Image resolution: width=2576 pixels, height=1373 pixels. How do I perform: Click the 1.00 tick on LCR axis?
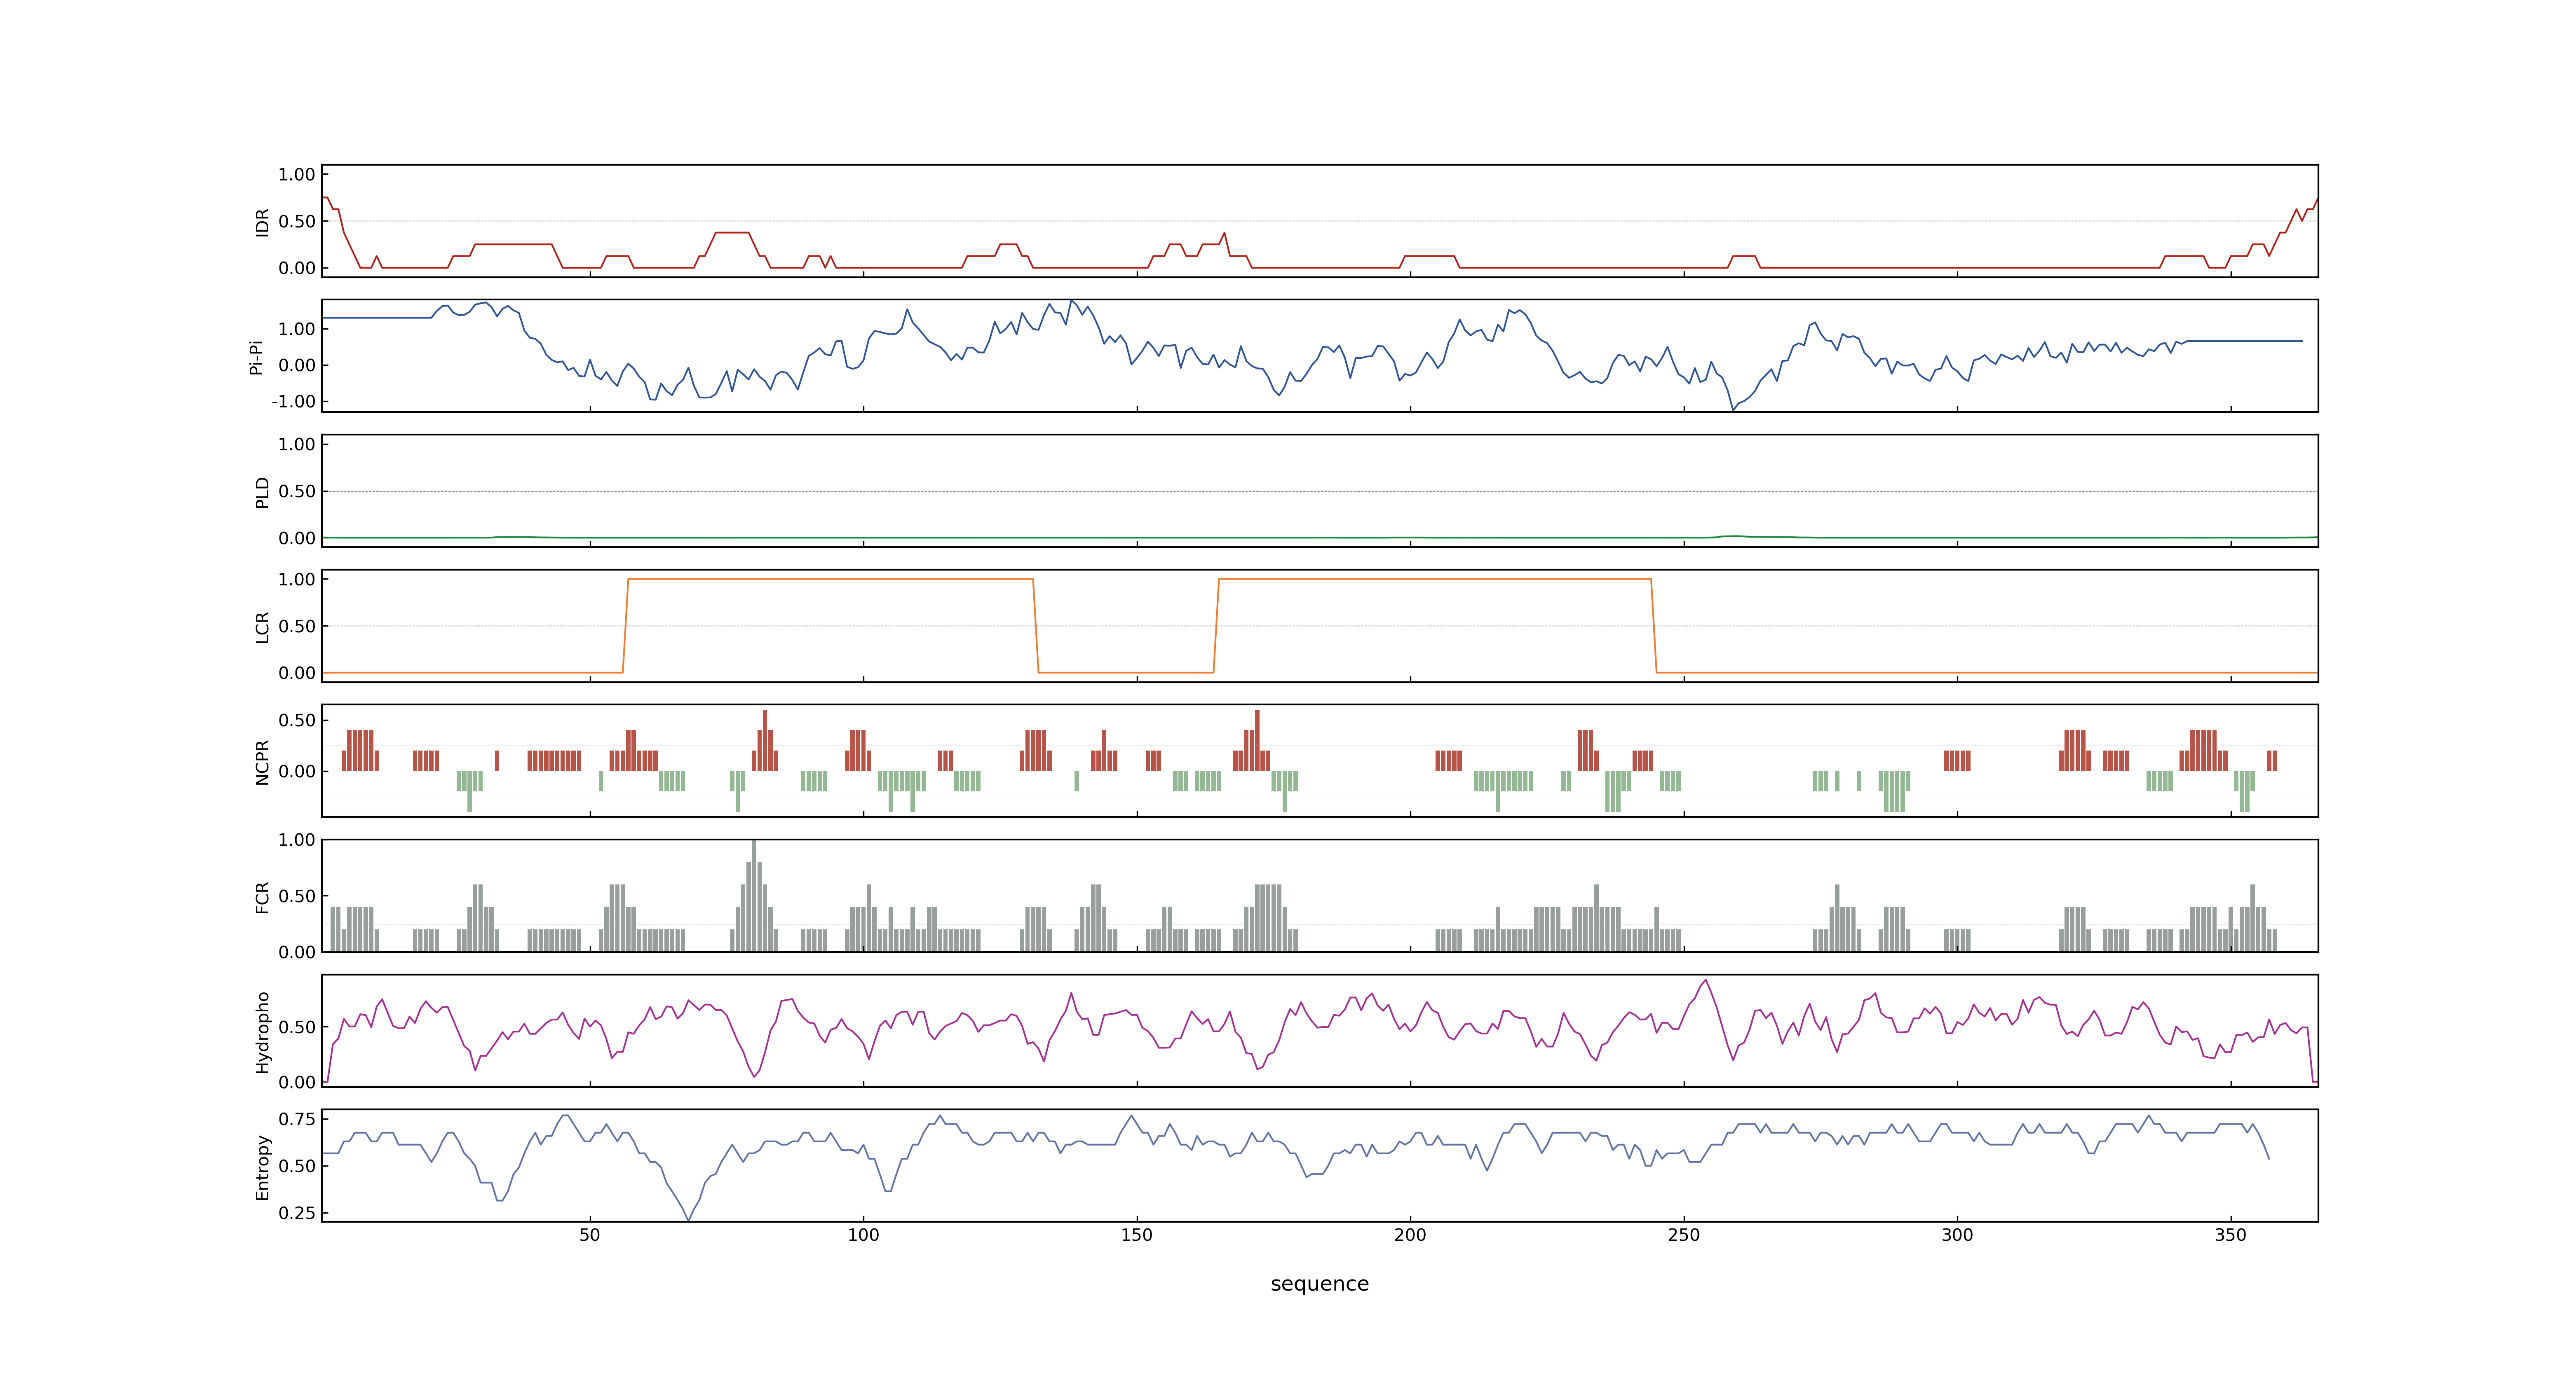pyautogui.click(x=297, y=580)
